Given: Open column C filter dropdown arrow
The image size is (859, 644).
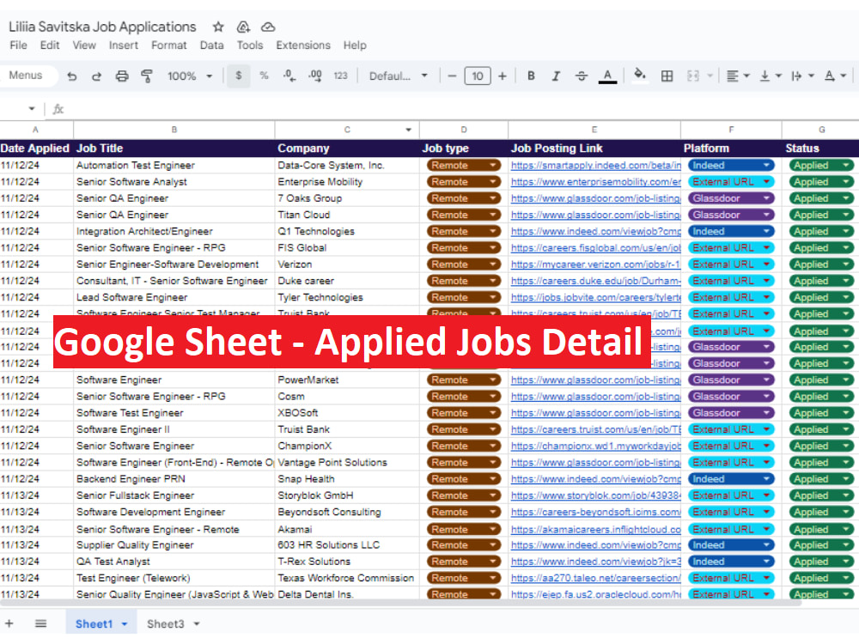Looking at the screenshot, I should [408, 130].
